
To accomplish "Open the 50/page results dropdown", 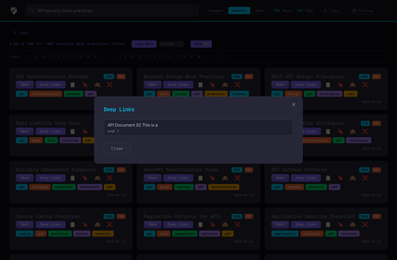I will tap(171, 44).
